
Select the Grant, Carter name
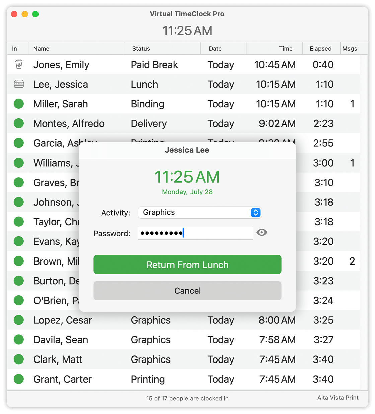point(62,379)
